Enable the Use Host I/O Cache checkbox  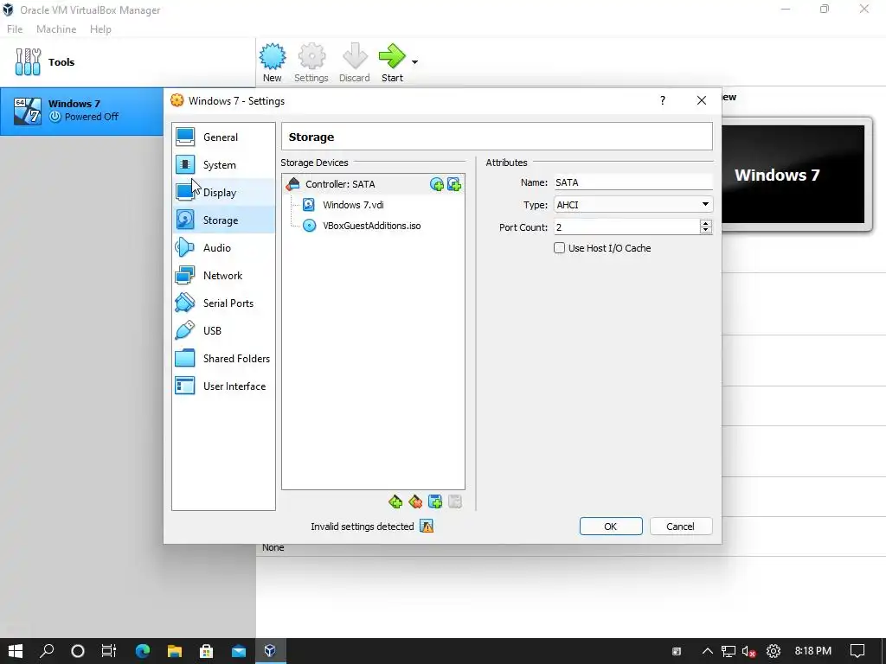click(x=560, y=248)
